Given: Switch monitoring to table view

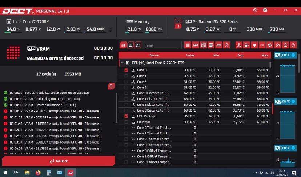Looking at the screenshot, I should pyautogui.click(x=131, y=45).
